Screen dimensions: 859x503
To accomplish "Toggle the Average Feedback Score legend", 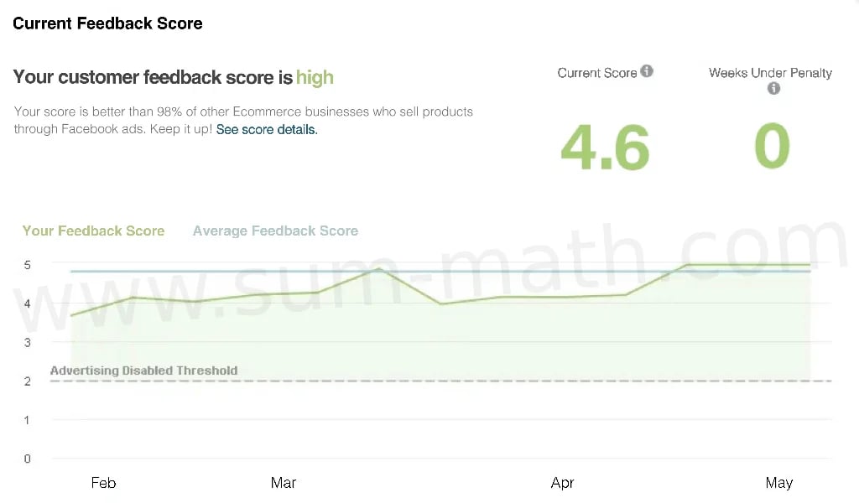I will tap(275, 231).
